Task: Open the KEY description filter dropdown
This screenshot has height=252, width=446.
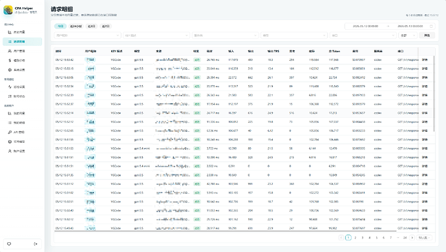Action: point(156,36)
